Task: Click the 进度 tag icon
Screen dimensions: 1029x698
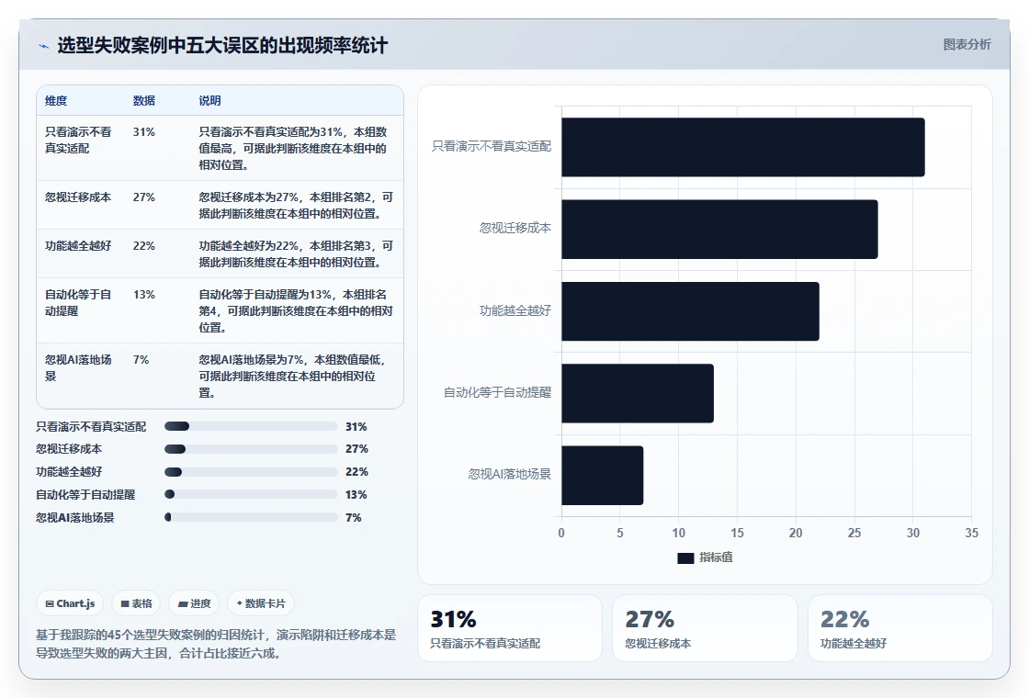Action: point(183,603)
